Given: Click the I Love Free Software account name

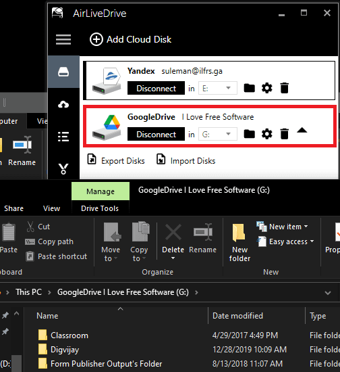Looking at the screenshot, I should pyautogui.click(x=218, y=117).
